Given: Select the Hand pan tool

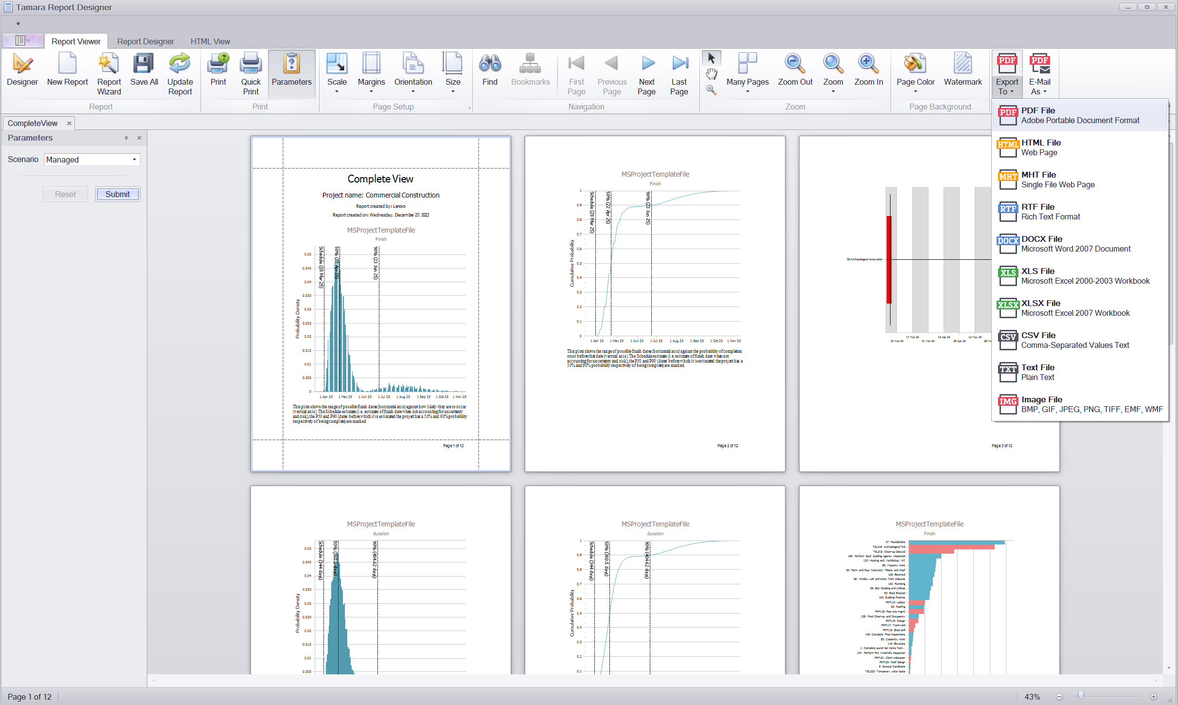Looking at the screenshot, I should (711, 74).
